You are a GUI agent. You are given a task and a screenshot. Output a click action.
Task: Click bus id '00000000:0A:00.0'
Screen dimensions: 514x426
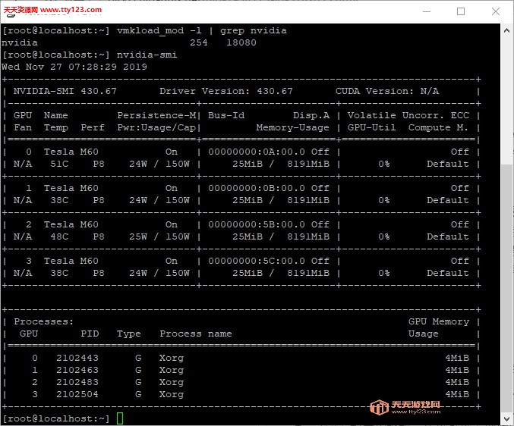click(257, 152)
